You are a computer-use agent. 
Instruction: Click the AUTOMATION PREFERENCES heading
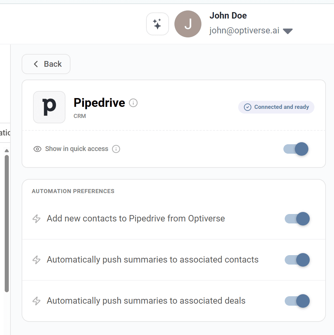pos(73,191)
